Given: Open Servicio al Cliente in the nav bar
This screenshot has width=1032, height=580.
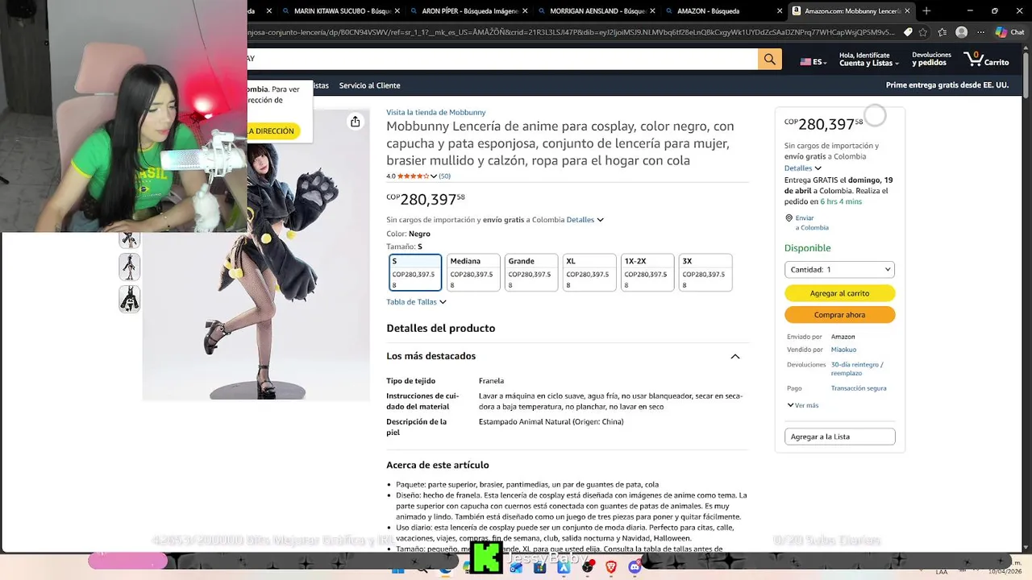Looking at the screenshot, I should click(369, 85).
